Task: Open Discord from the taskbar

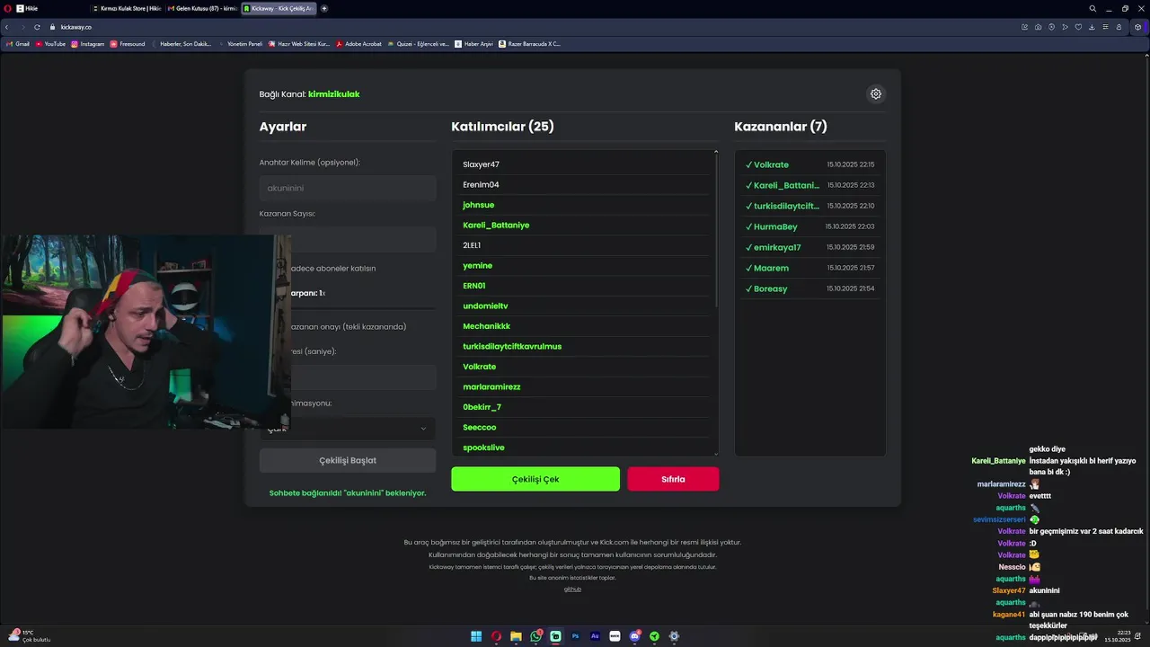Action: (634, 636)
